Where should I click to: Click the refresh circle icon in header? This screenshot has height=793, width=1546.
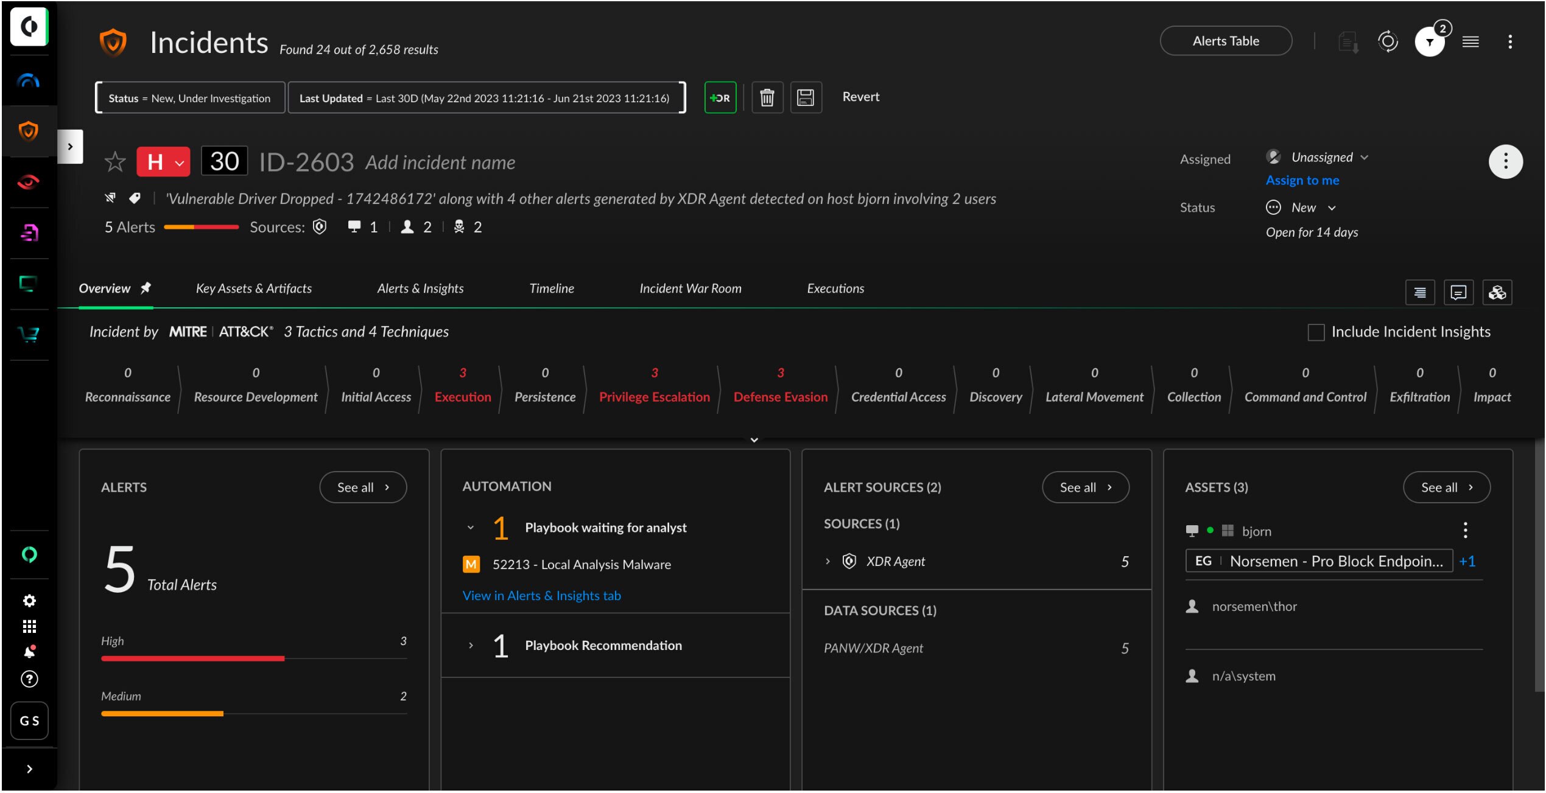coord(1388,42)
